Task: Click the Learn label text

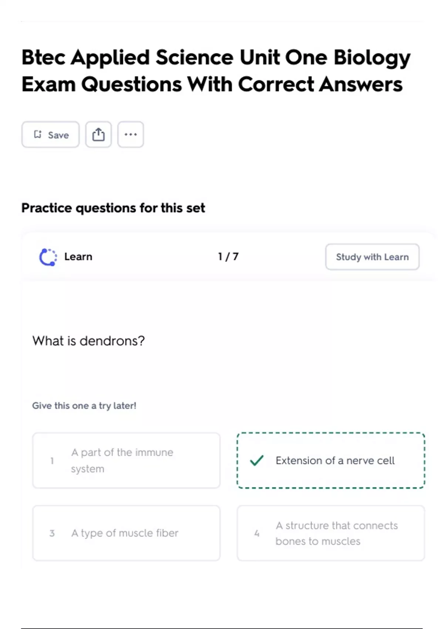Action: point(78,257)
